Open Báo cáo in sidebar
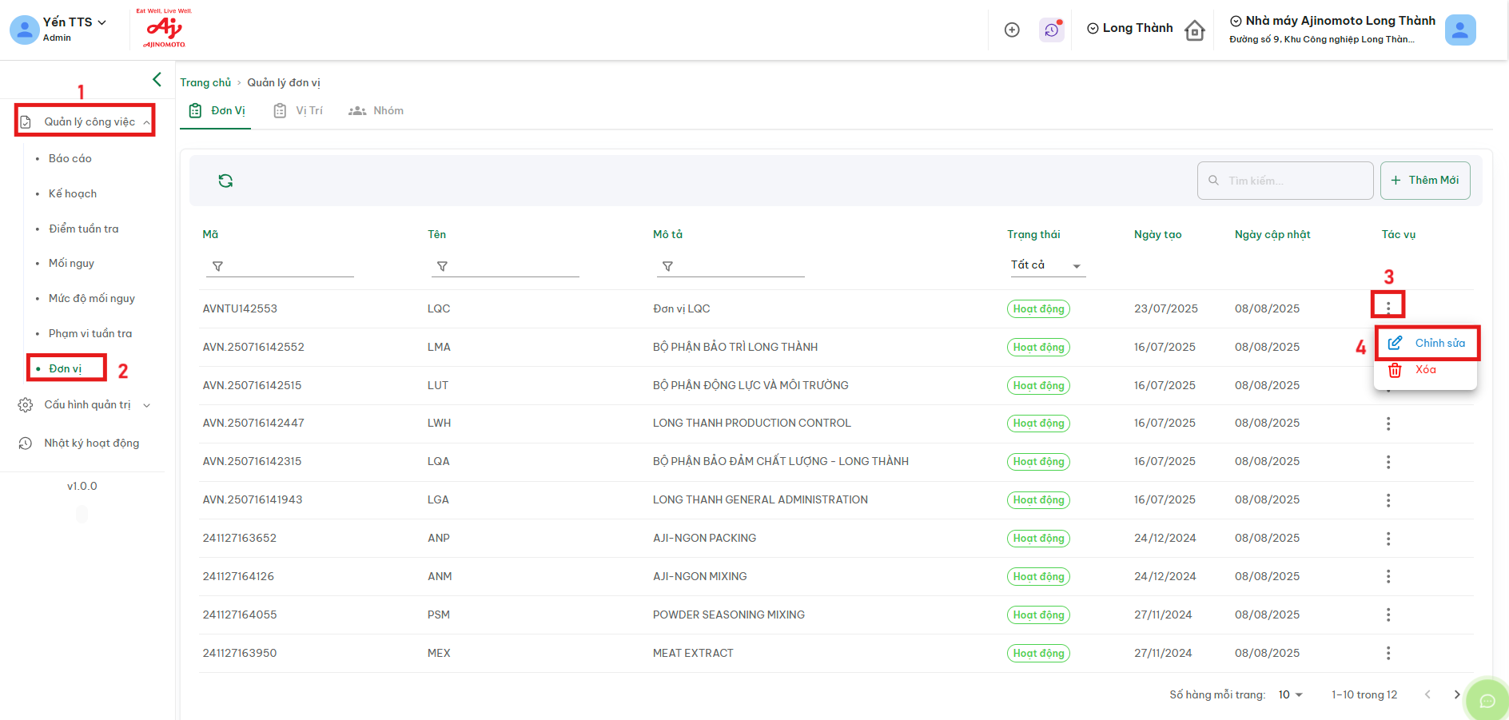The height and width of the screenshot is (720, 1509). 70,158
